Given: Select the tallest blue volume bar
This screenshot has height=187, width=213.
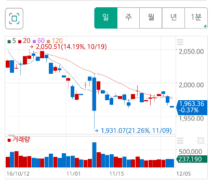Looking at the screenshot, I should coord(94,155).
